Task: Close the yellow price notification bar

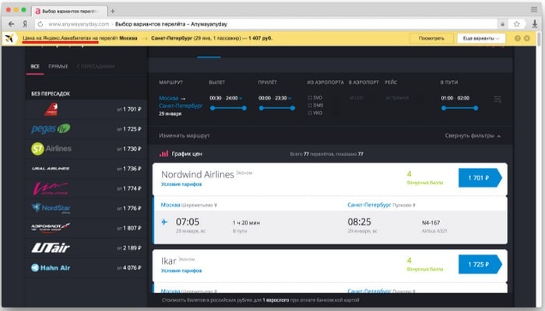Action: pos(527,38)
